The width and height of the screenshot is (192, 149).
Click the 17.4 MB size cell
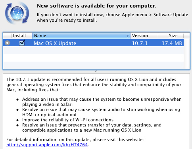tap(172, 43)
